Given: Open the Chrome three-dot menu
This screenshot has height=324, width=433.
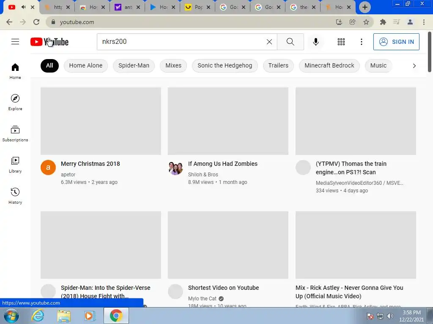Looking at the screenshot, I should point(424,22).
